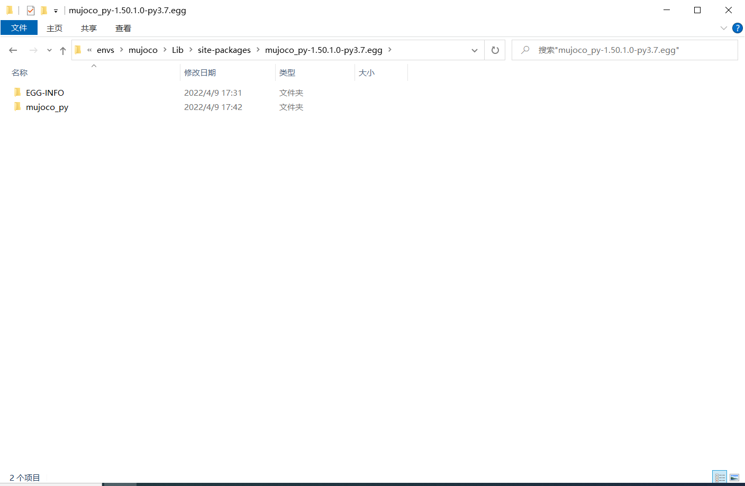The image size is (745, 486).
Task: Switch to the 查看 ribbon tab
Action: point(123,28)
